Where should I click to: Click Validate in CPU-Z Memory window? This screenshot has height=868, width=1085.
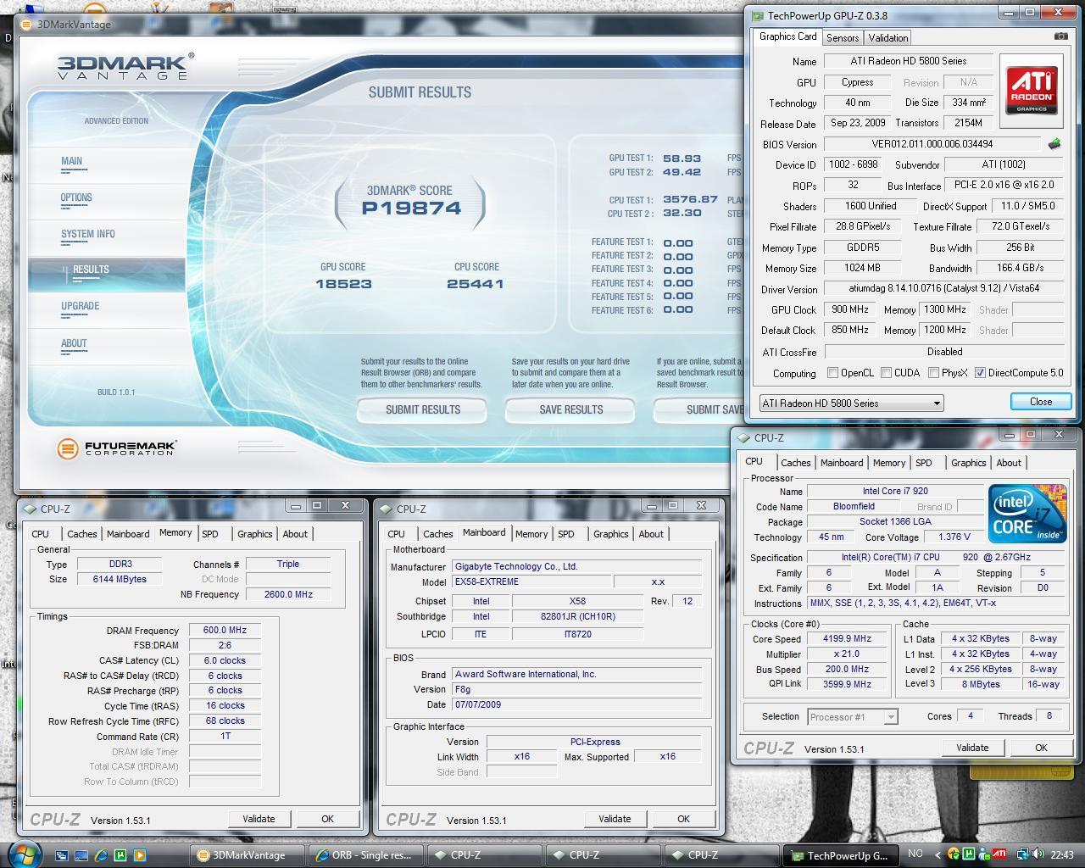[259, 819]
